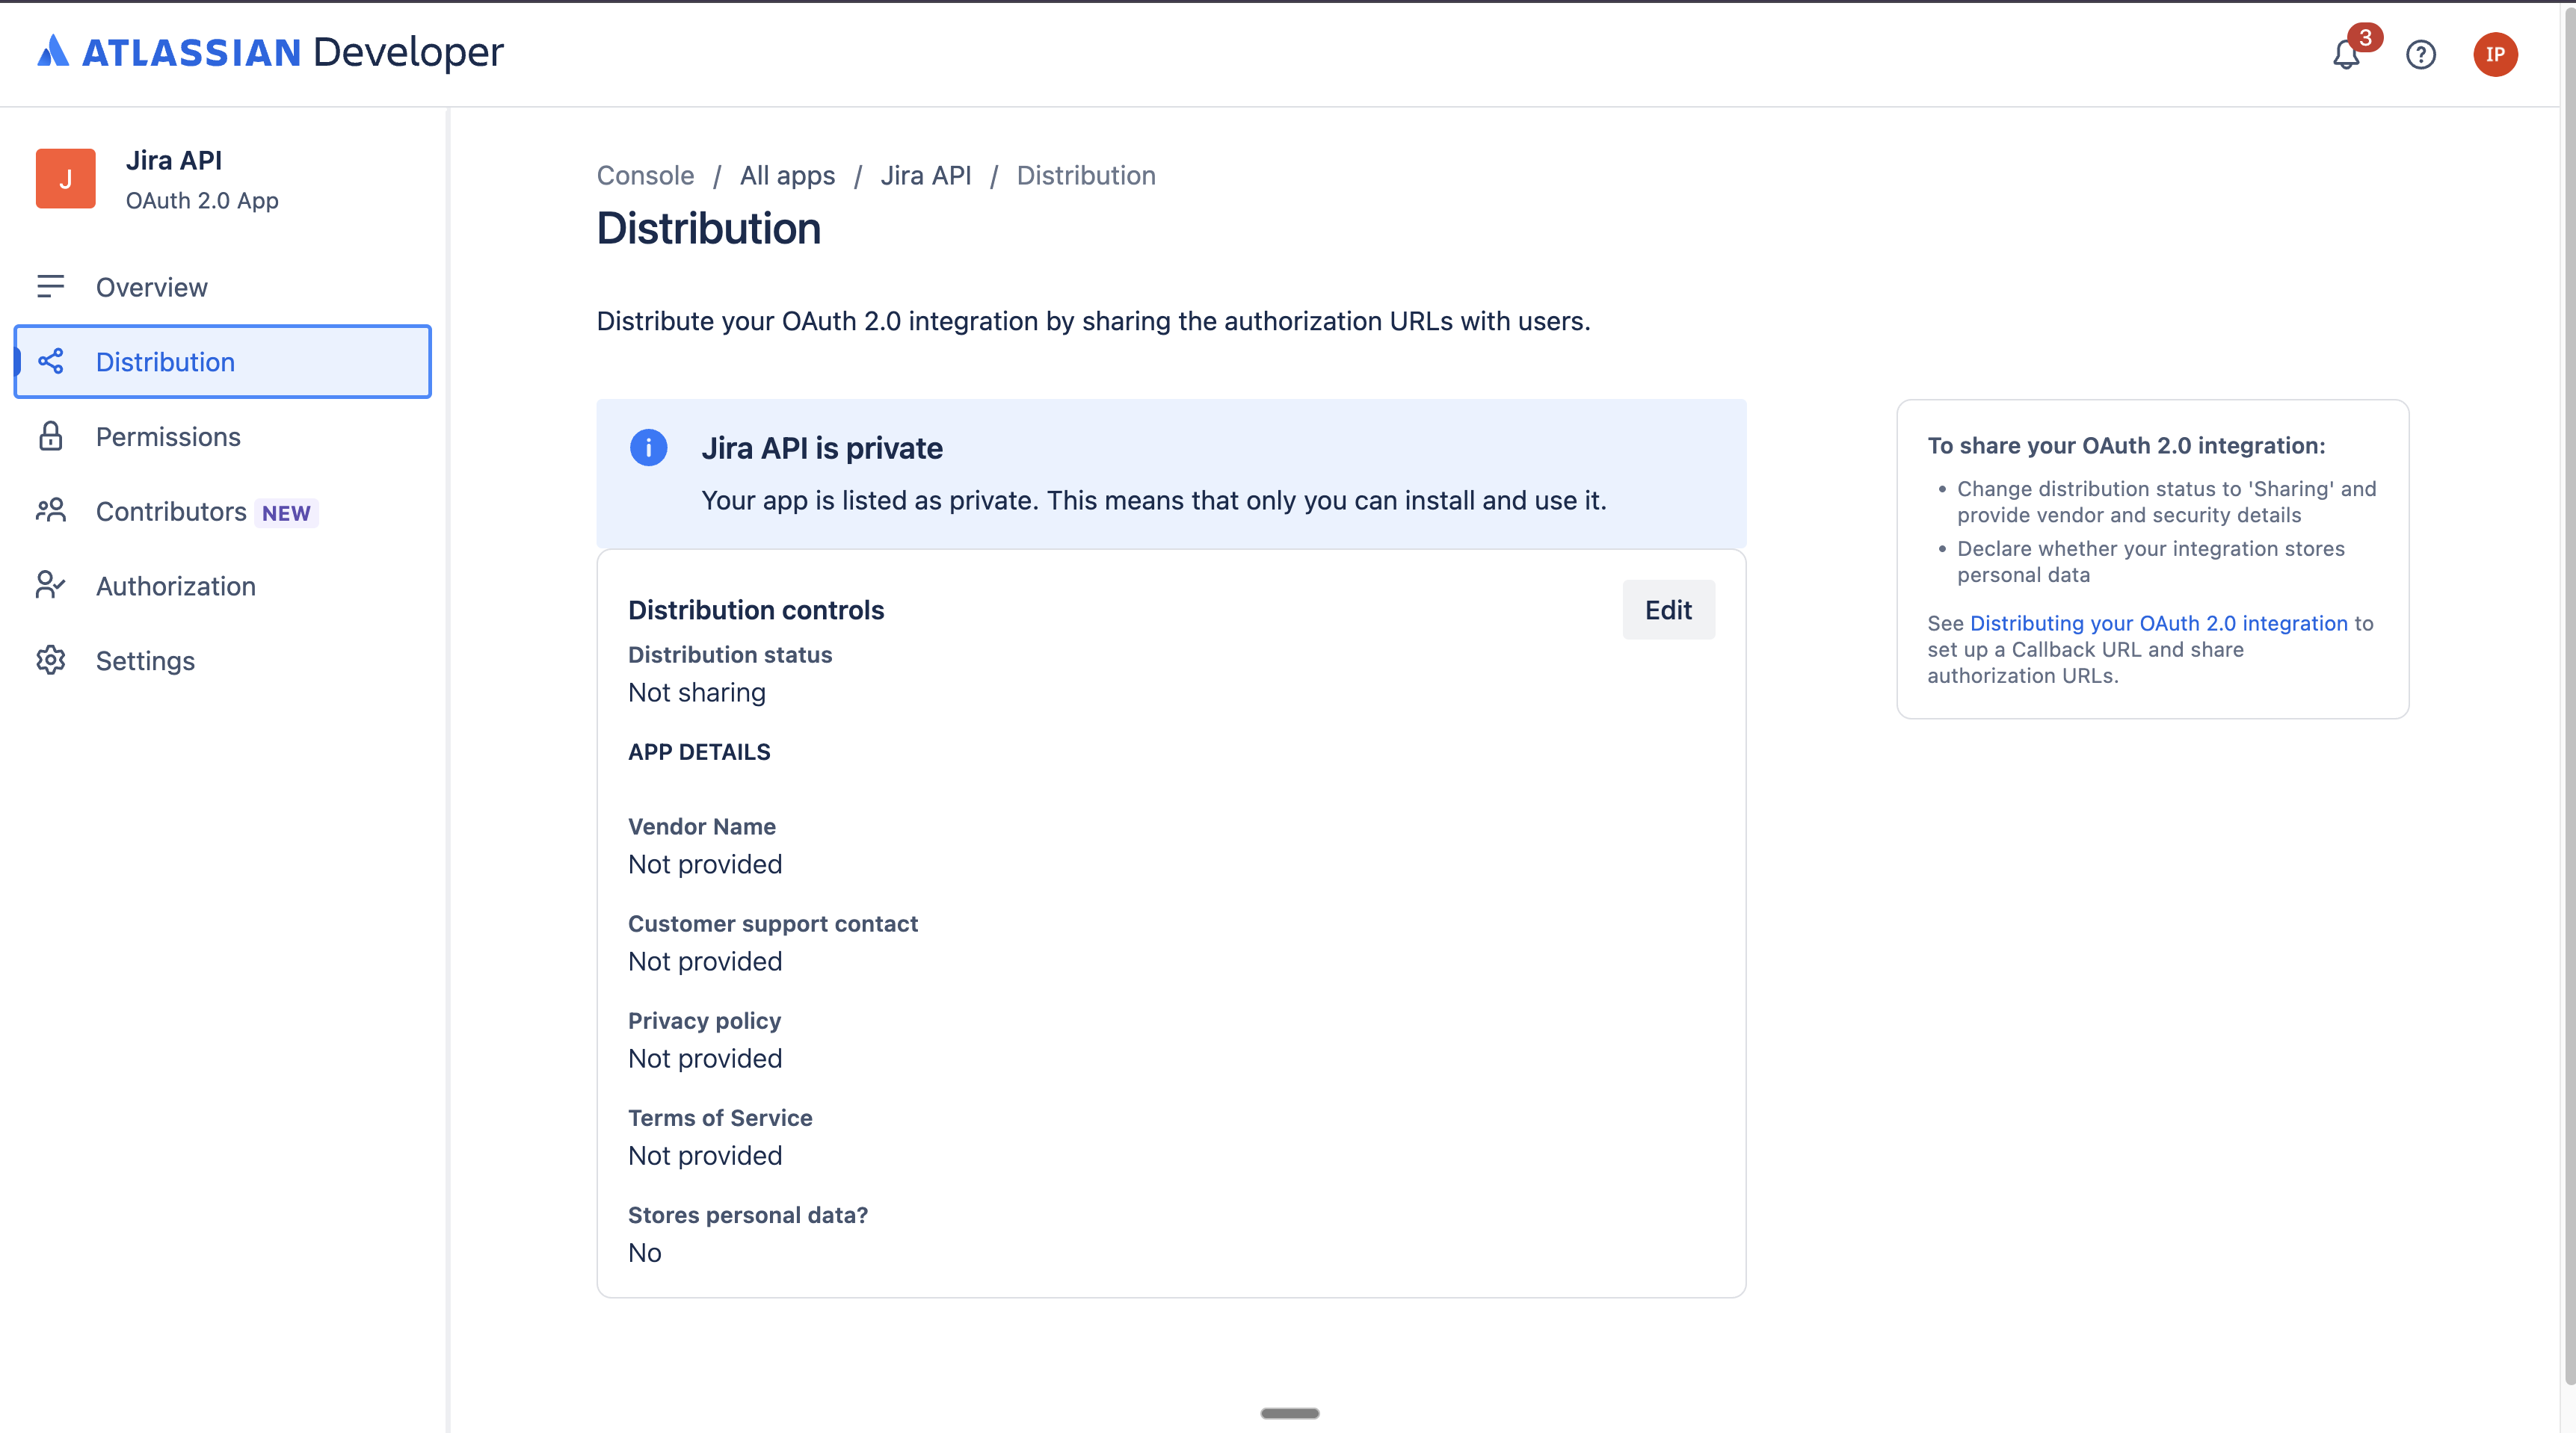Click the Overview lines icon in sidebar
The image size is (2576, 1433).
coord(51,287)
